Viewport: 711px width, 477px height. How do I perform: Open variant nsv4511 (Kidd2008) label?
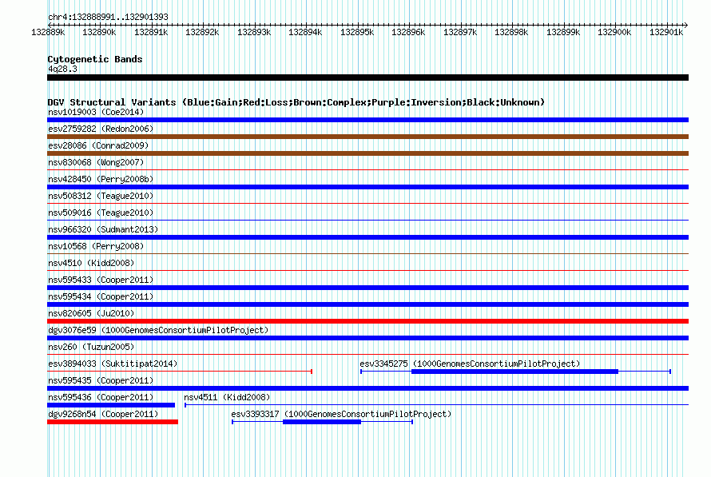(x=227, y=397)
